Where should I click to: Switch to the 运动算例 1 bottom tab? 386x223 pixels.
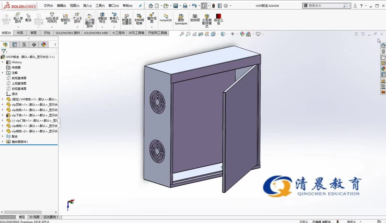click(x=50, y=217)
